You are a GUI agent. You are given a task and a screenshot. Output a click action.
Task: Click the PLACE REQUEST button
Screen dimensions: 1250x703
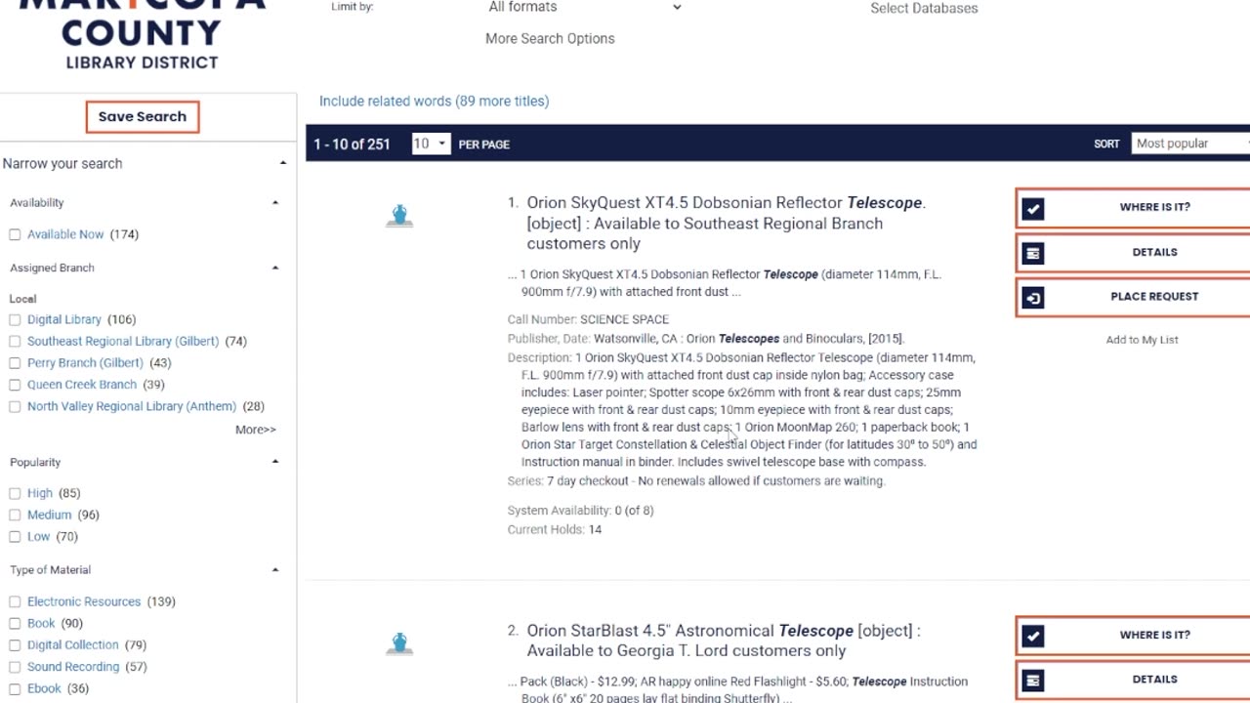tap(1133, 297)
